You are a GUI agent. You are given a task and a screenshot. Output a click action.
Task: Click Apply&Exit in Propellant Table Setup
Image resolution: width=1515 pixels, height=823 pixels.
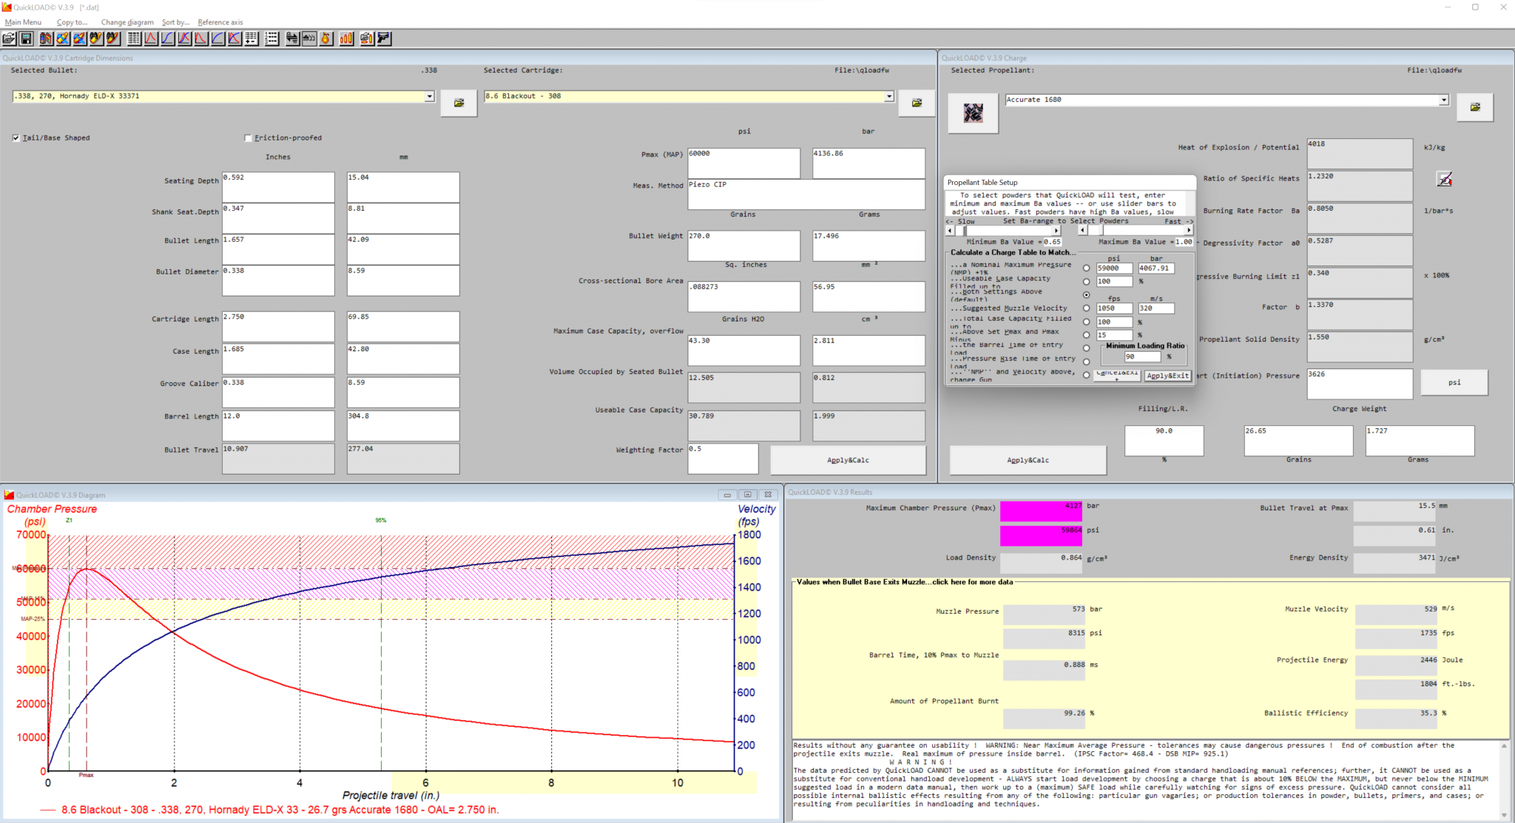pos(1168,376)
